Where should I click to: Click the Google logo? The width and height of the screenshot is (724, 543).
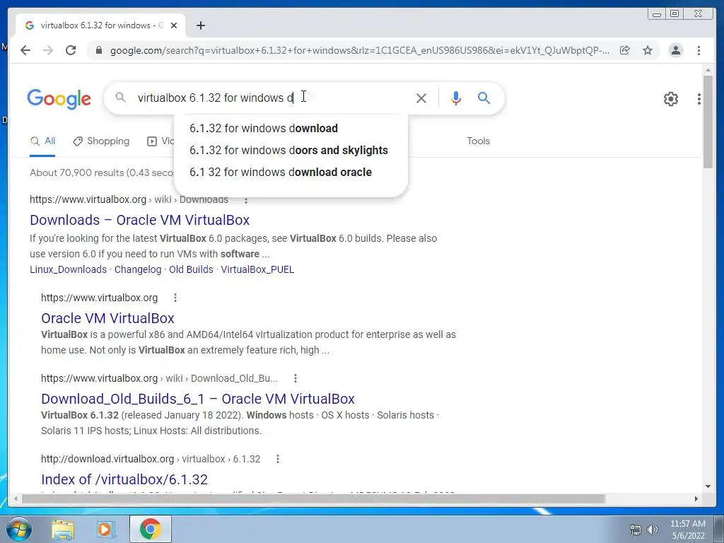click(59, 99)
